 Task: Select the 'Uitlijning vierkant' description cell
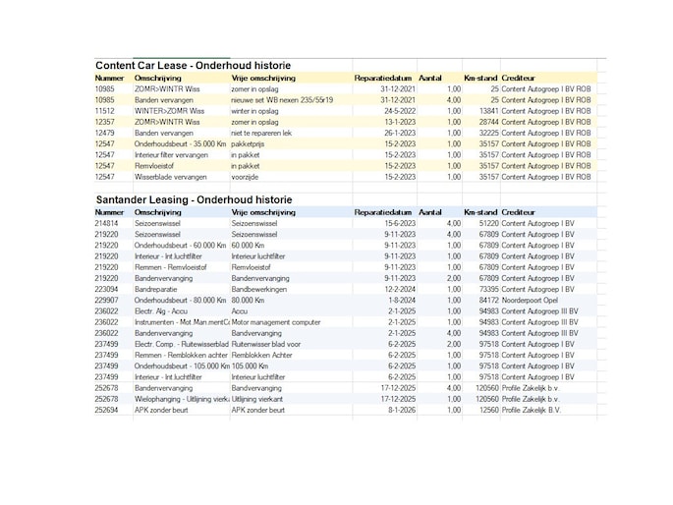click(x=257, y=399)
